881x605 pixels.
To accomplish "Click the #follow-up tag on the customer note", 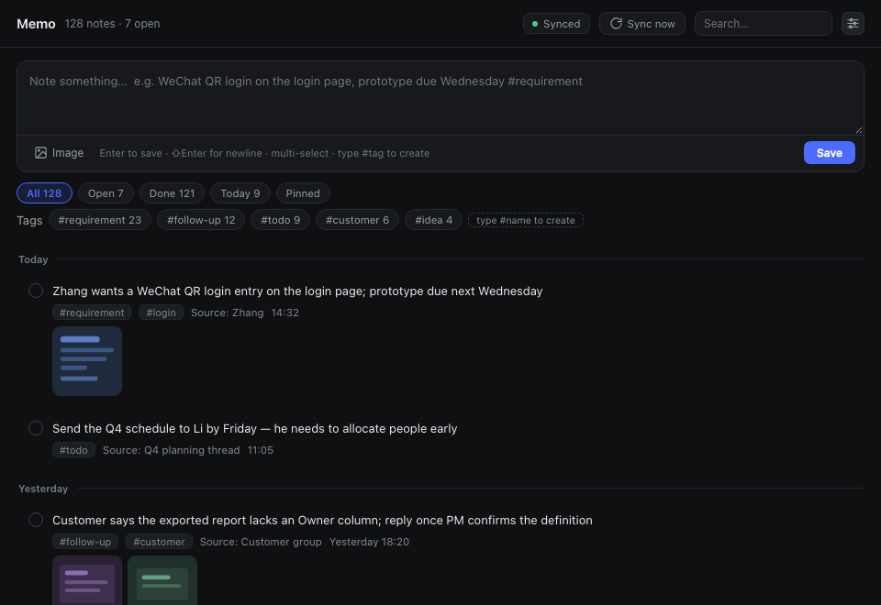I will [85, 542].
